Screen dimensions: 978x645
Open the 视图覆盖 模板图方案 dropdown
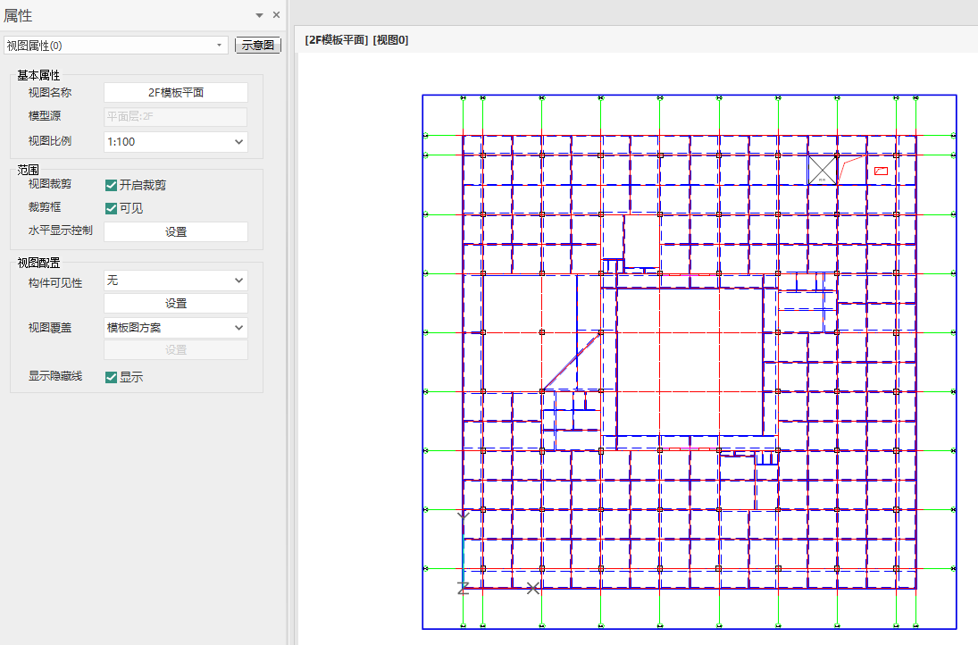(x=176, y=328)
